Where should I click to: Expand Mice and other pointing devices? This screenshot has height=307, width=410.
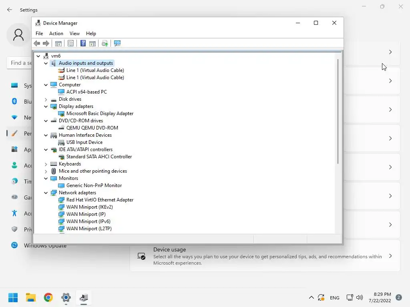pos(46,171)
